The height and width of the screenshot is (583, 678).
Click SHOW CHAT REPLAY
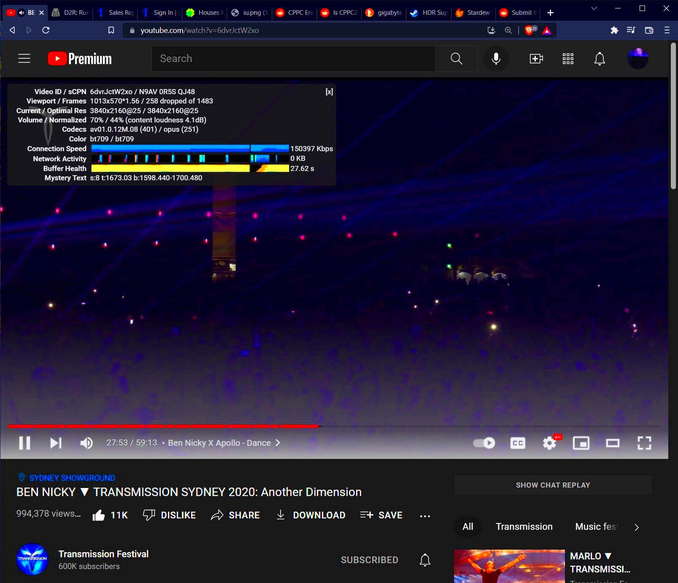click(553, 485)
